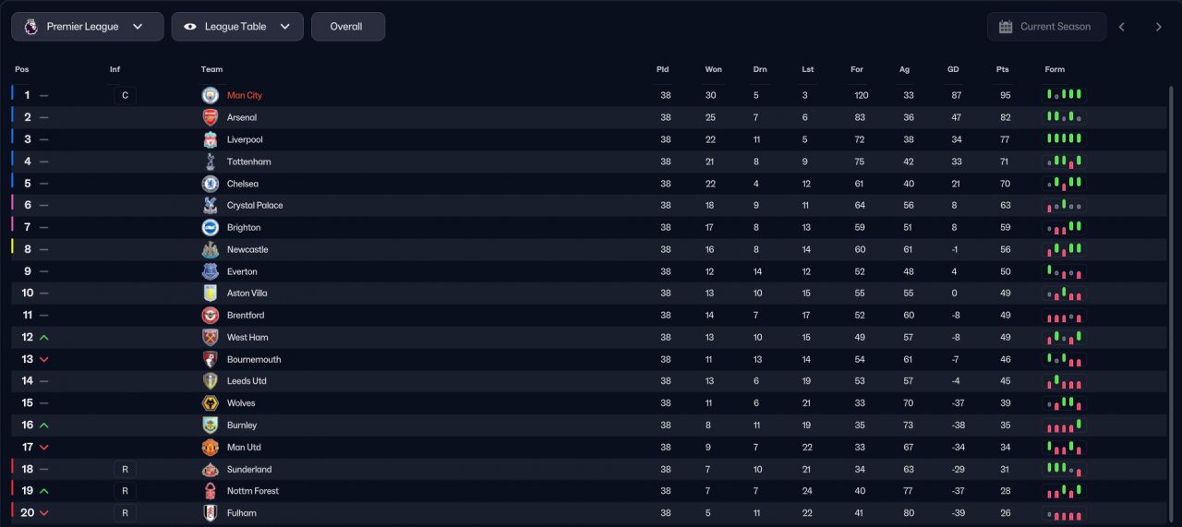
Task: Sort table by the GD column header
Action: tap(953, 69)
